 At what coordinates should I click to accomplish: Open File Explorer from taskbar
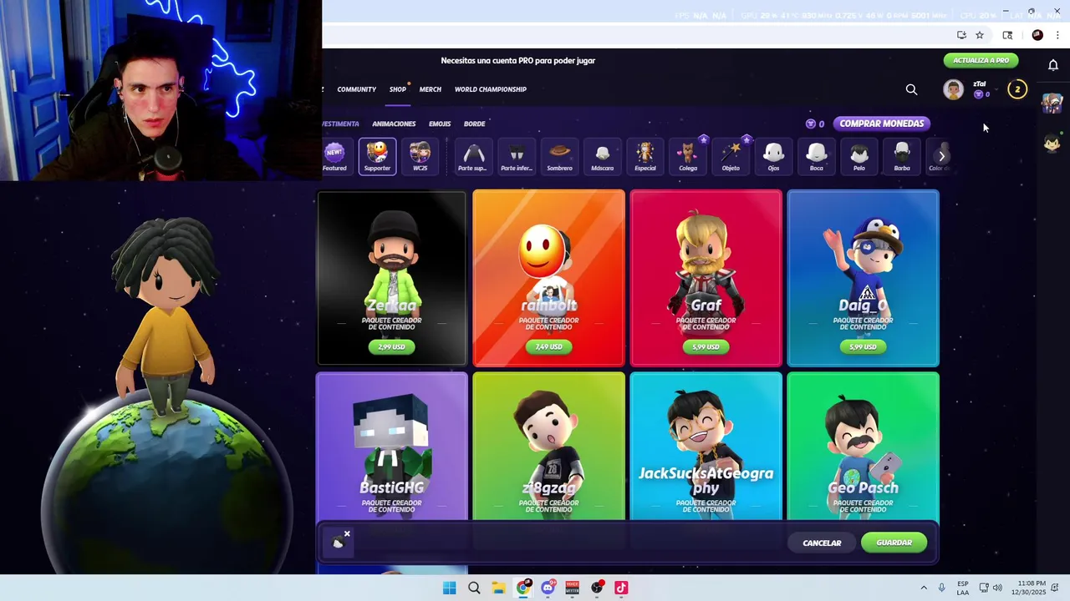tap(498, 588)
